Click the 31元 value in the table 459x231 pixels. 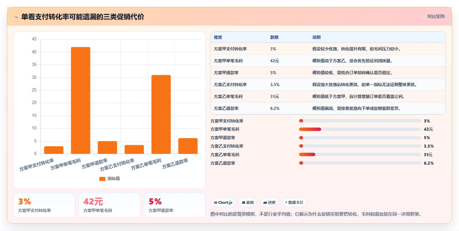tap(275, 97)
